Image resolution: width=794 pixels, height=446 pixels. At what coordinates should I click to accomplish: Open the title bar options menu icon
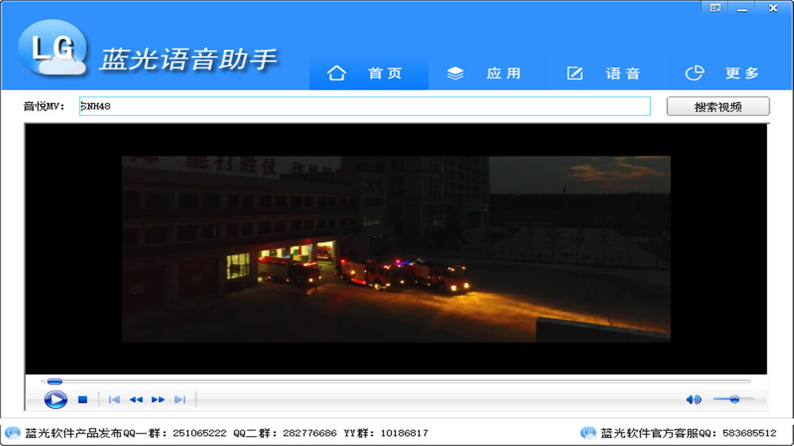pos(715,8)
